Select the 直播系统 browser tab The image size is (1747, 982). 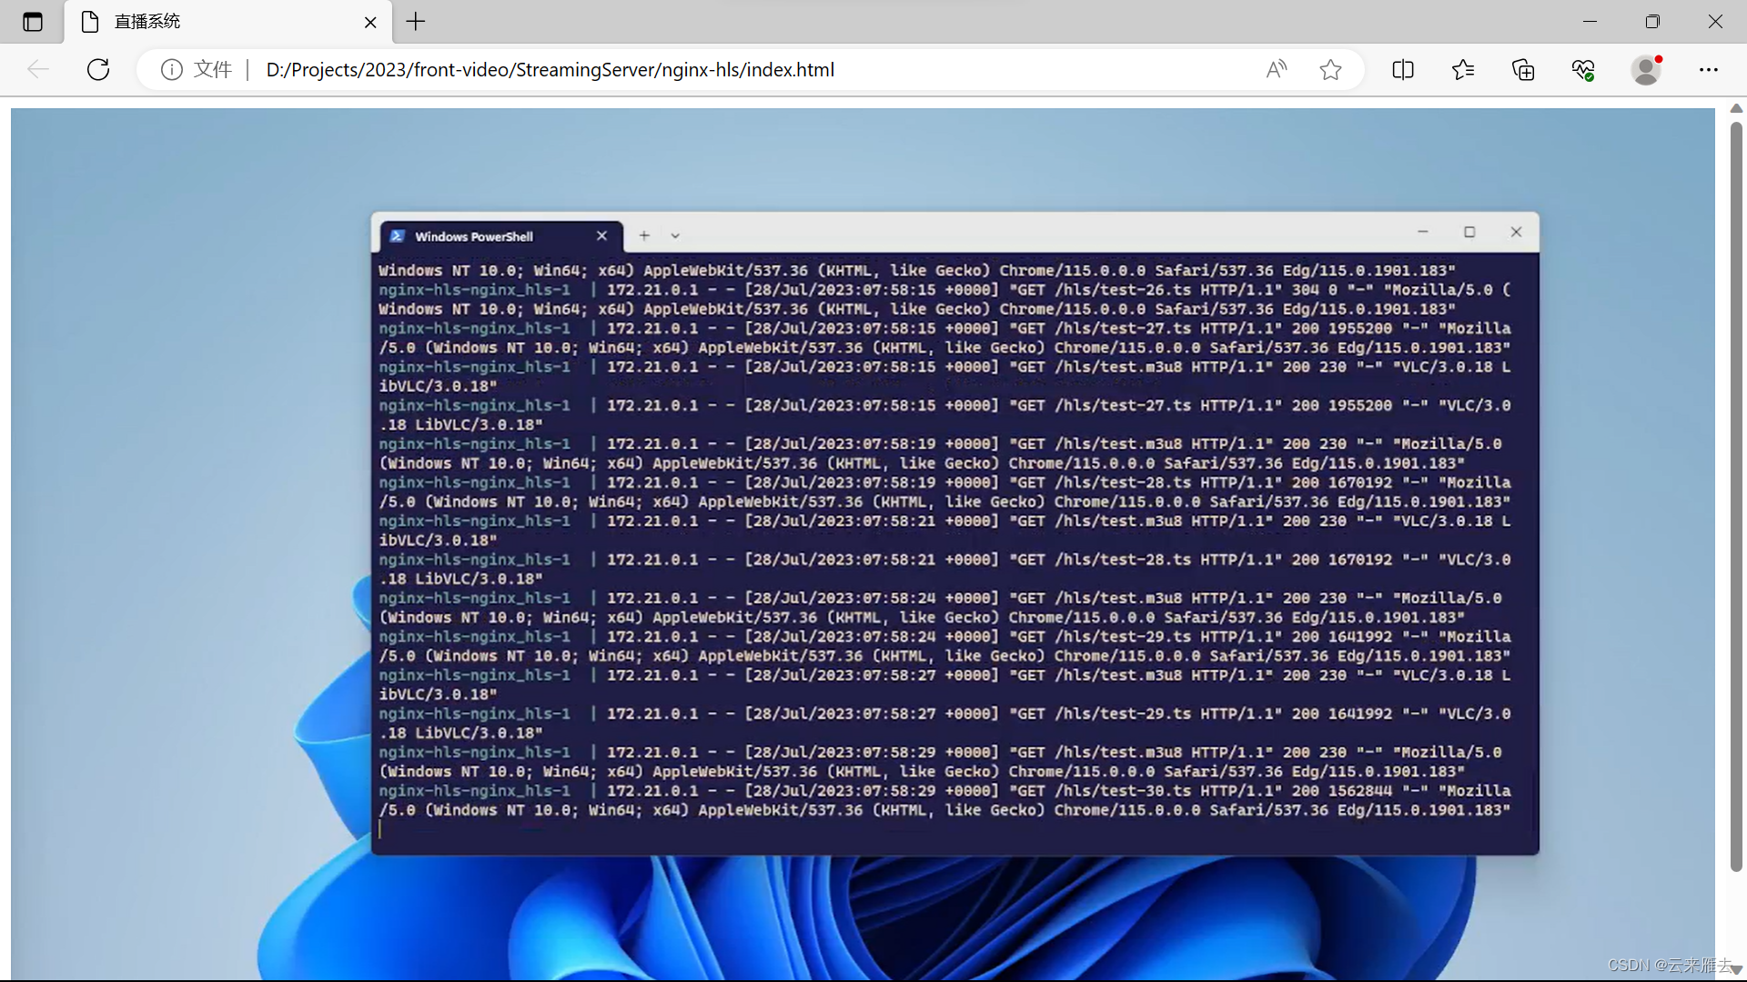tap(227, 22)
